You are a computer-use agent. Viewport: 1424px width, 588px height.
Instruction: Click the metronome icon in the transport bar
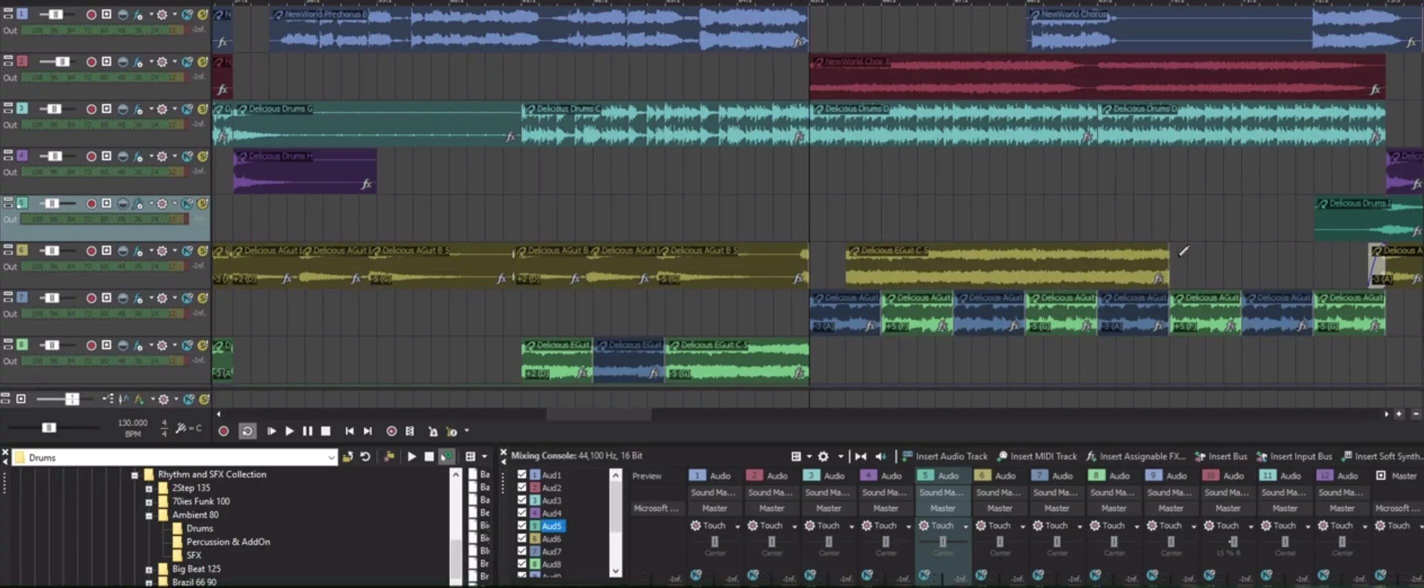(433, 431)
